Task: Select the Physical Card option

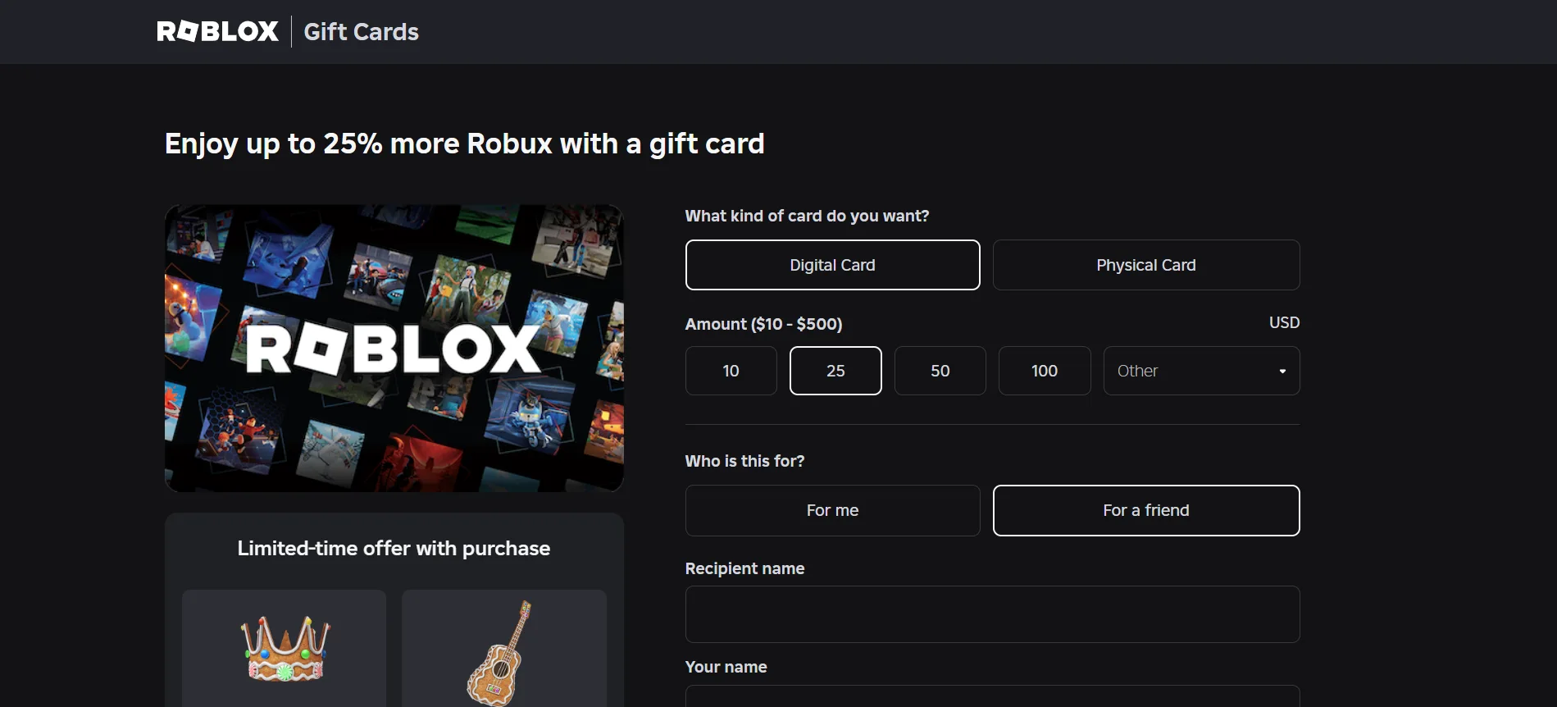Action: (x=1145, y=265)
